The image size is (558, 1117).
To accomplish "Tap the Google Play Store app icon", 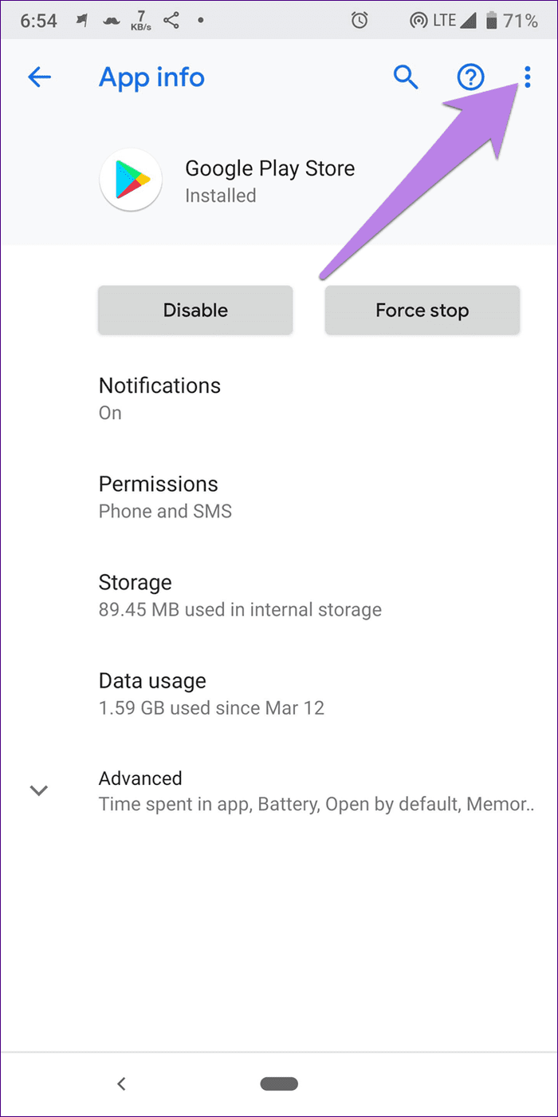I will click(131, 180).
